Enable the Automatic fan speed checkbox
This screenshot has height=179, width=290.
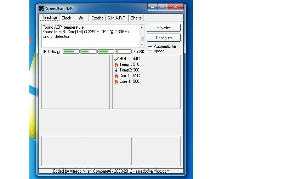tap(150, 48)
